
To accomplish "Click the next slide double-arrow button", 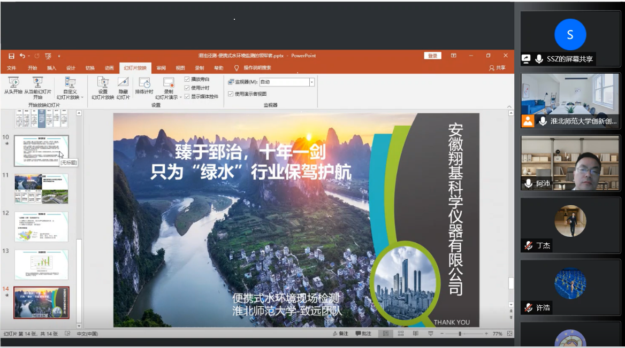I will (511, 318).
